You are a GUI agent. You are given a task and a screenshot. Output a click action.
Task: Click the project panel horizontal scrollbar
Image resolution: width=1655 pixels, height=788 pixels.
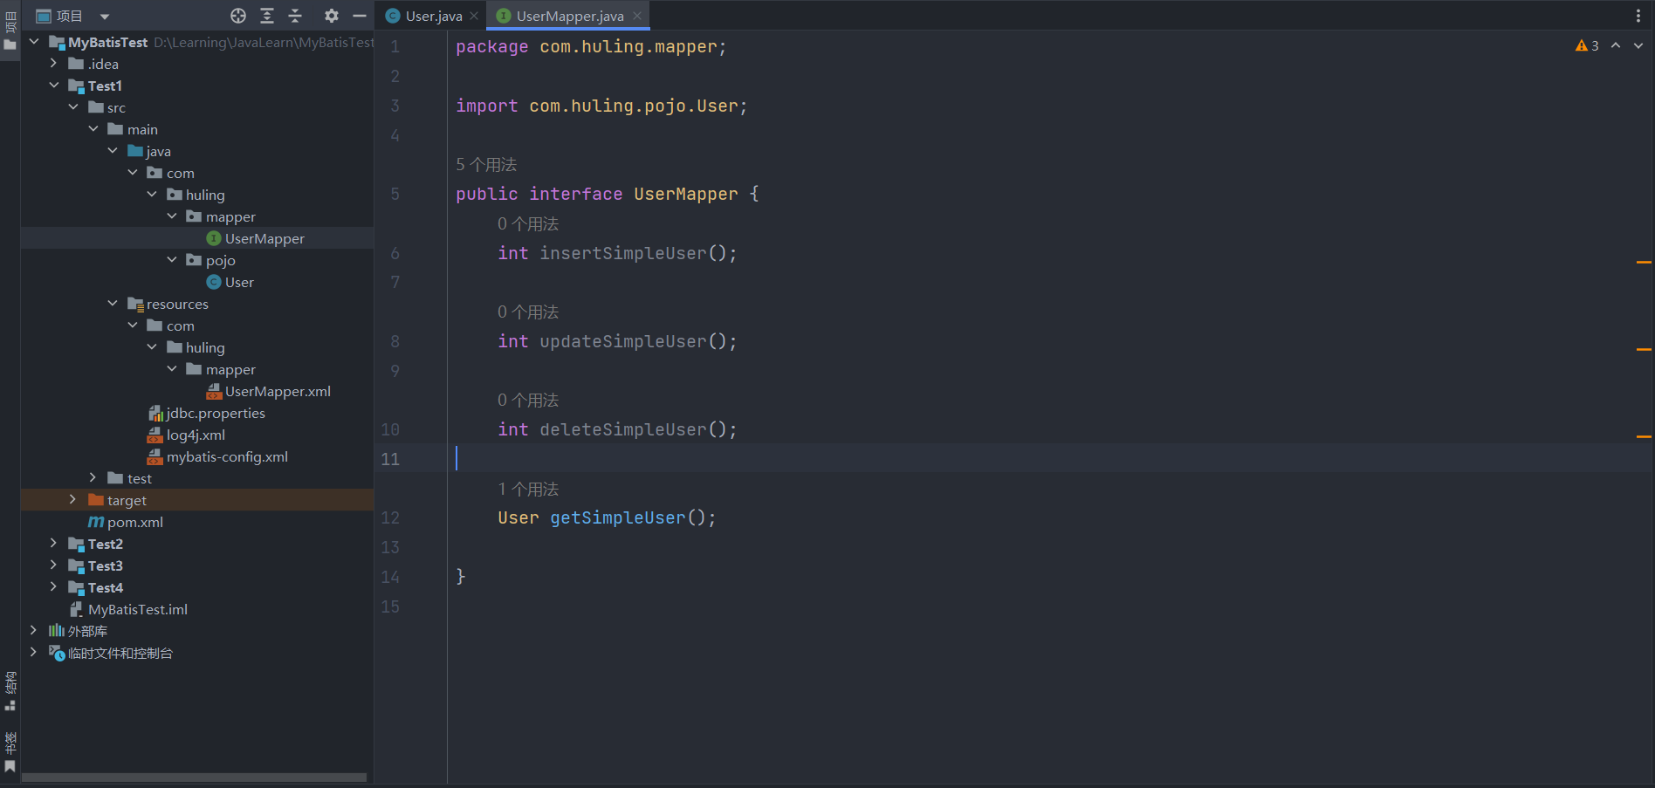[194, 777]
